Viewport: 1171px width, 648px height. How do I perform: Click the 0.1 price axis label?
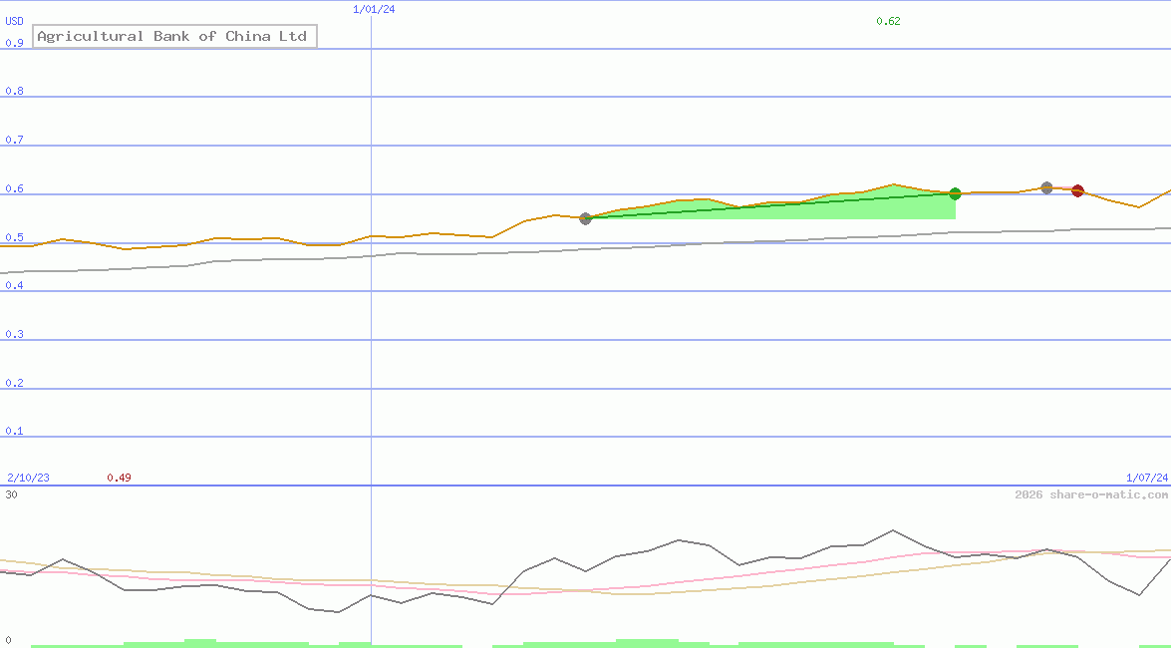pyautogui.click(x=14, y=432)
